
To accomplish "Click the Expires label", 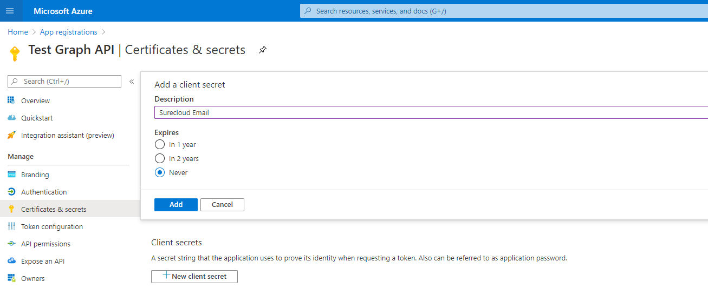I will (166, 132).
